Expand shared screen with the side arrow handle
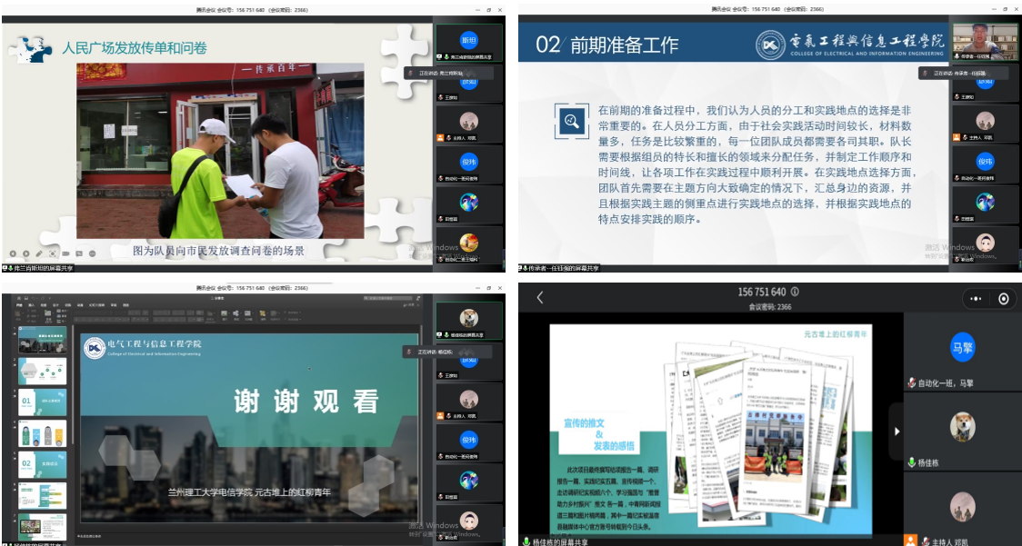The height and width of the screenshot is (546, 1022). click(896, 431)
